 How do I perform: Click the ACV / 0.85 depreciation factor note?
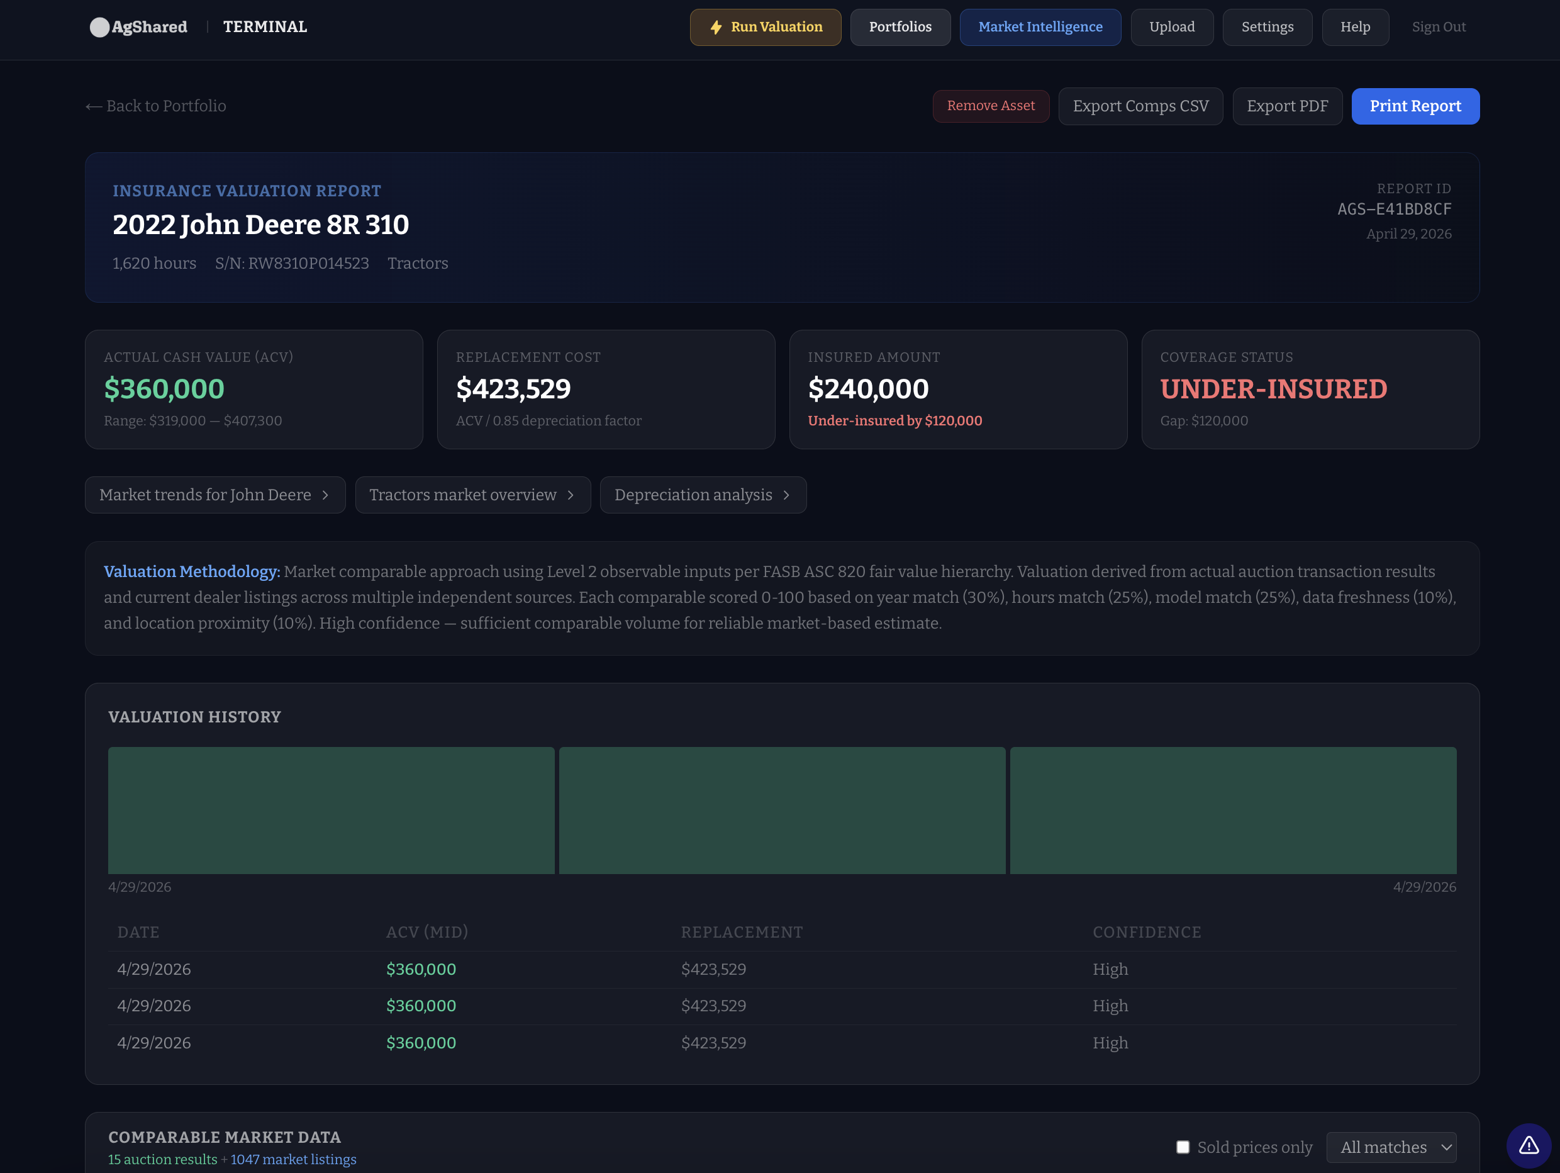tap(549, 421)
